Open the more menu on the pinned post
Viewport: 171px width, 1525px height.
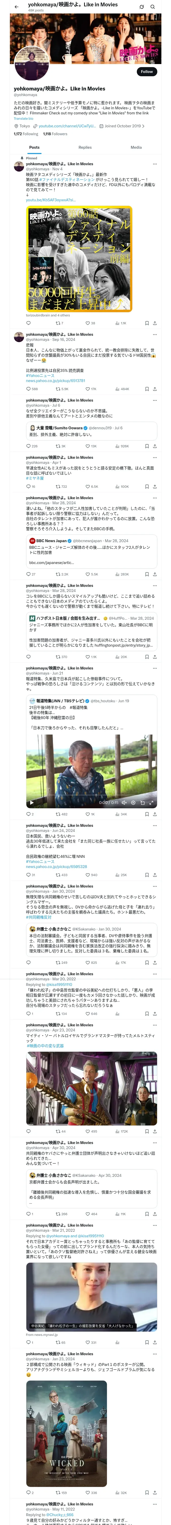[155, 164]
